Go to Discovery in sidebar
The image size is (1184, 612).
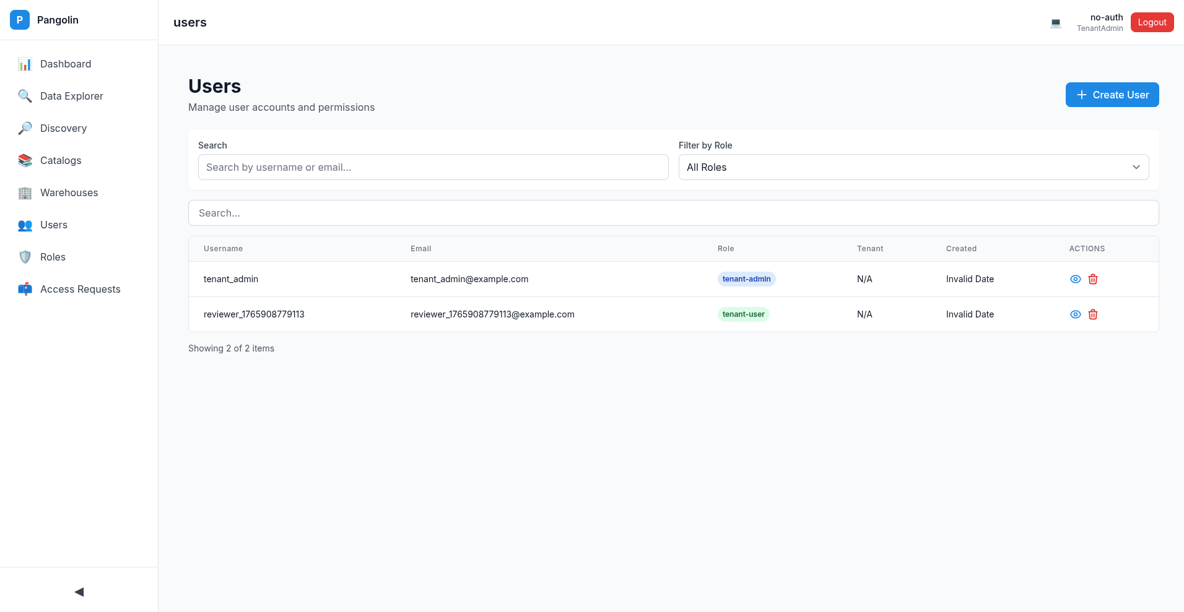(63, 128)
